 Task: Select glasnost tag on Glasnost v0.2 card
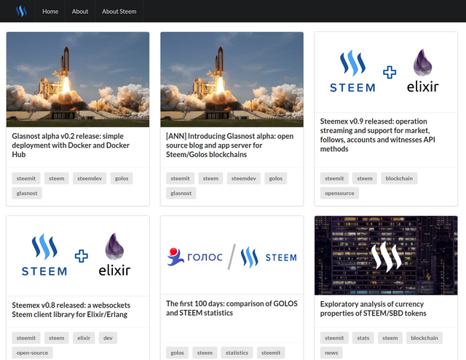[27, 193]
